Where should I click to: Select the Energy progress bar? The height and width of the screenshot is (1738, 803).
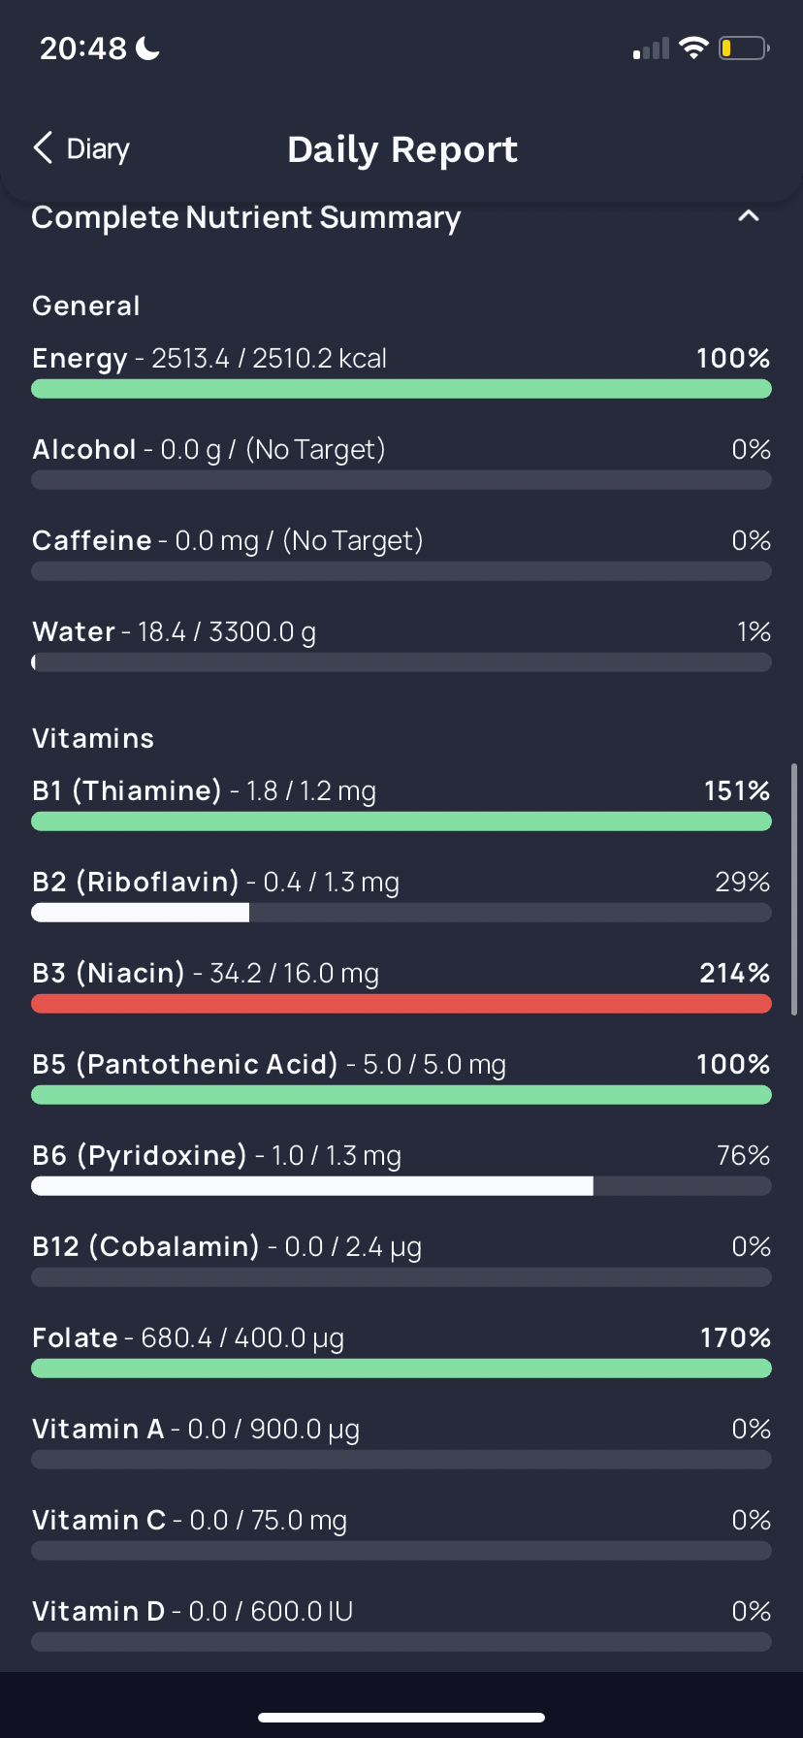click(401, 389)
